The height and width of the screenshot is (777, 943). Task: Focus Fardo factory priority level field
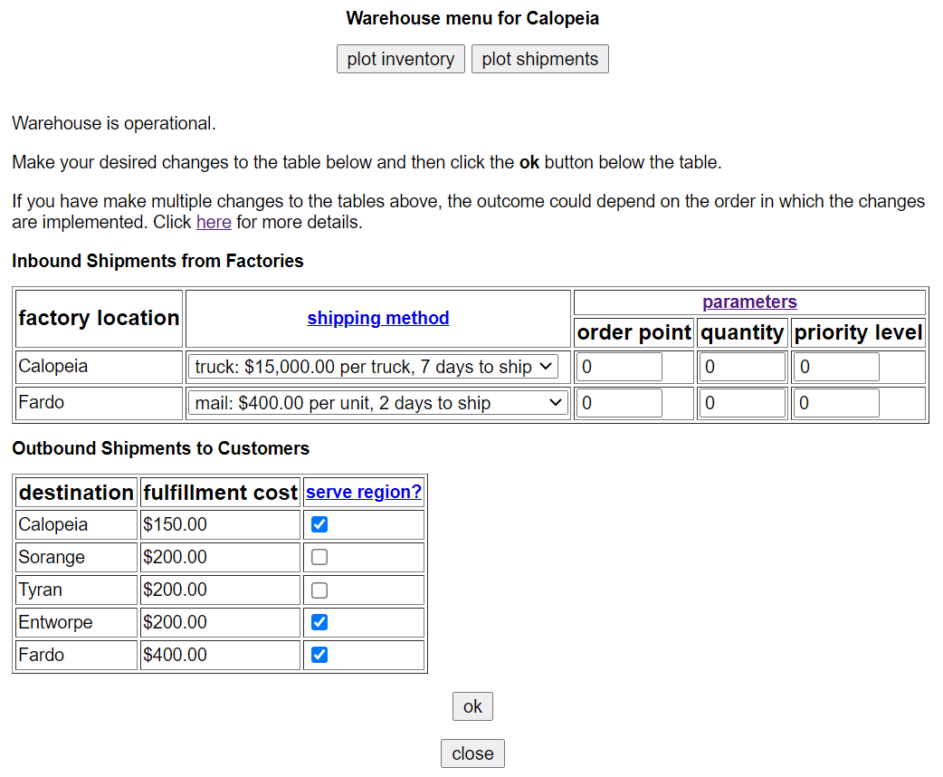pos(836,403)
